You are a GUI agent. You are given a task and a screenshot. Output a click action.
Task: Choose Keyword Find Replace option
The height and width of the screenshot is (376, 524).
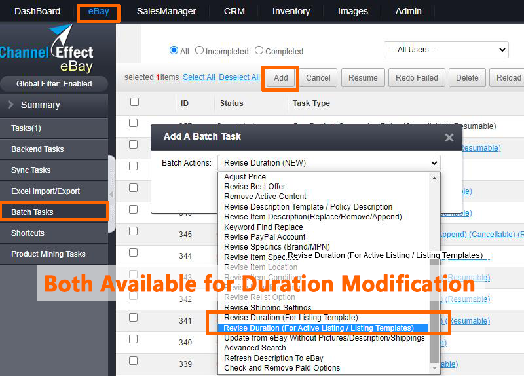pos(263,227)
